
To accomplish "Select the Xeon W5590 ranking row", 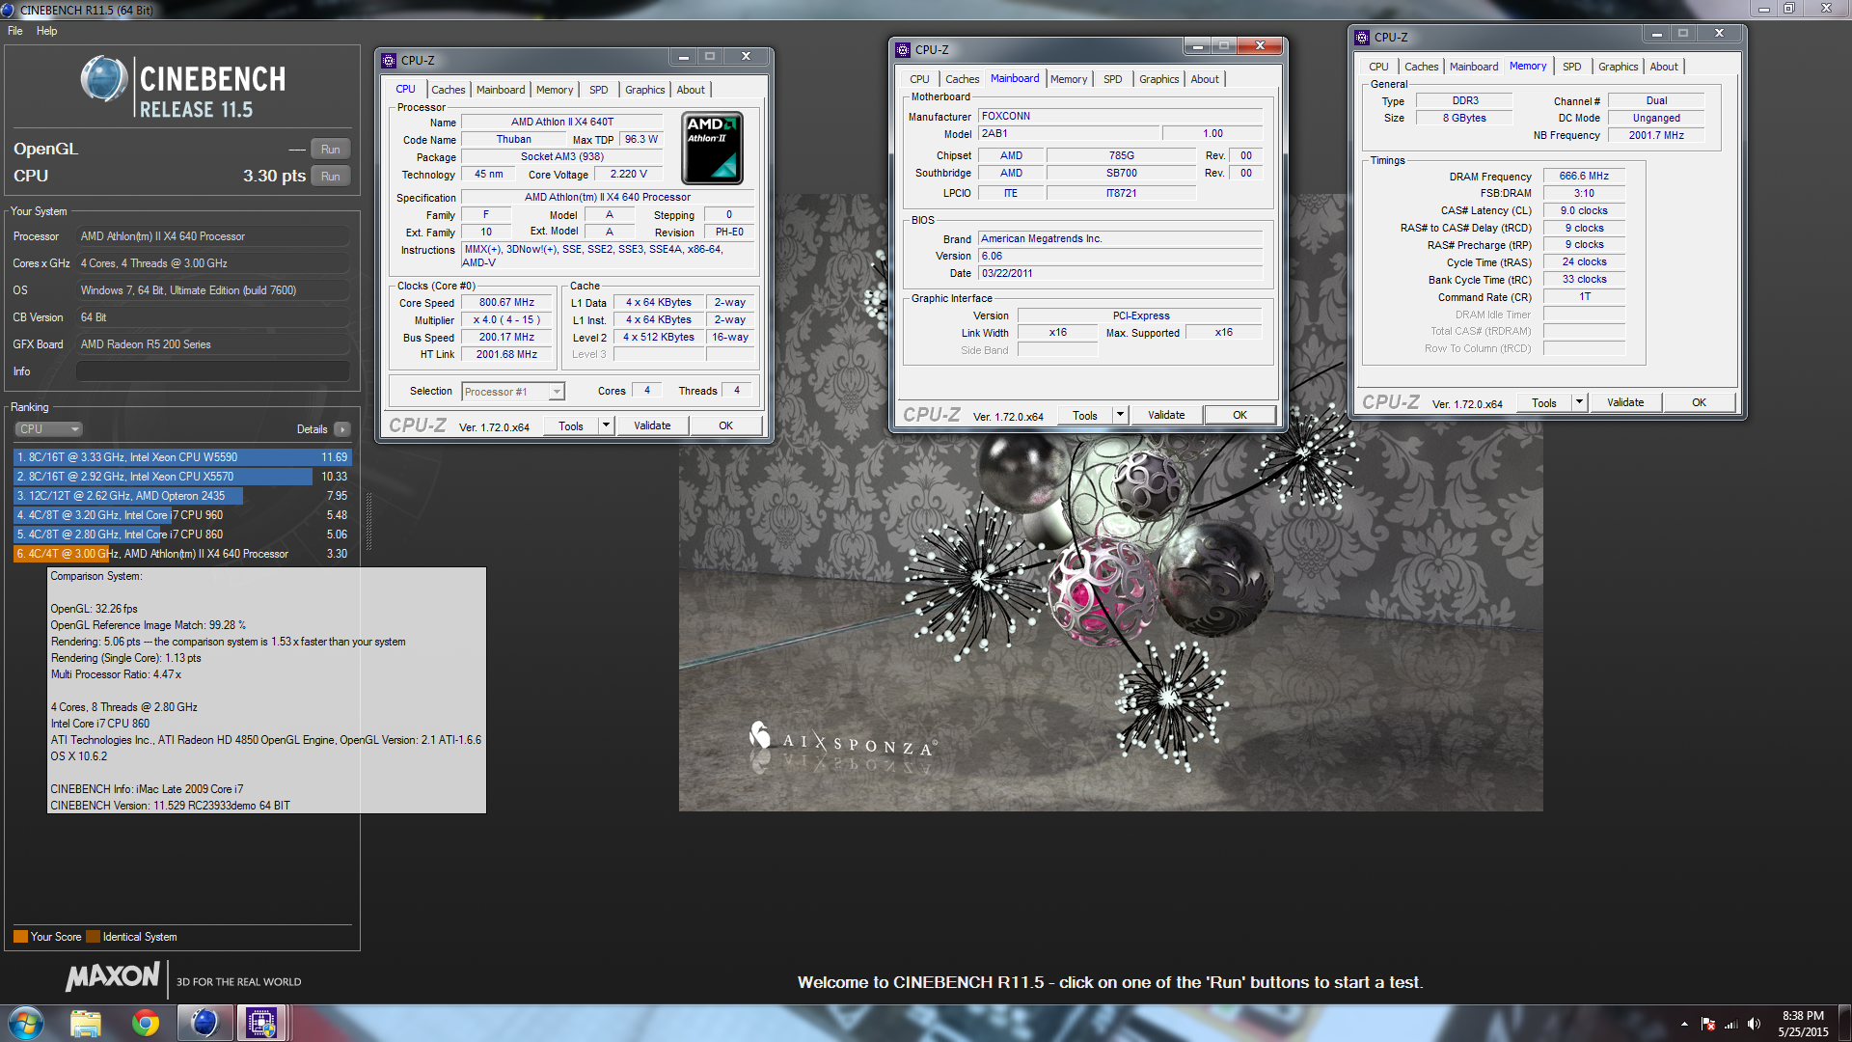I will tap(182, 457).
